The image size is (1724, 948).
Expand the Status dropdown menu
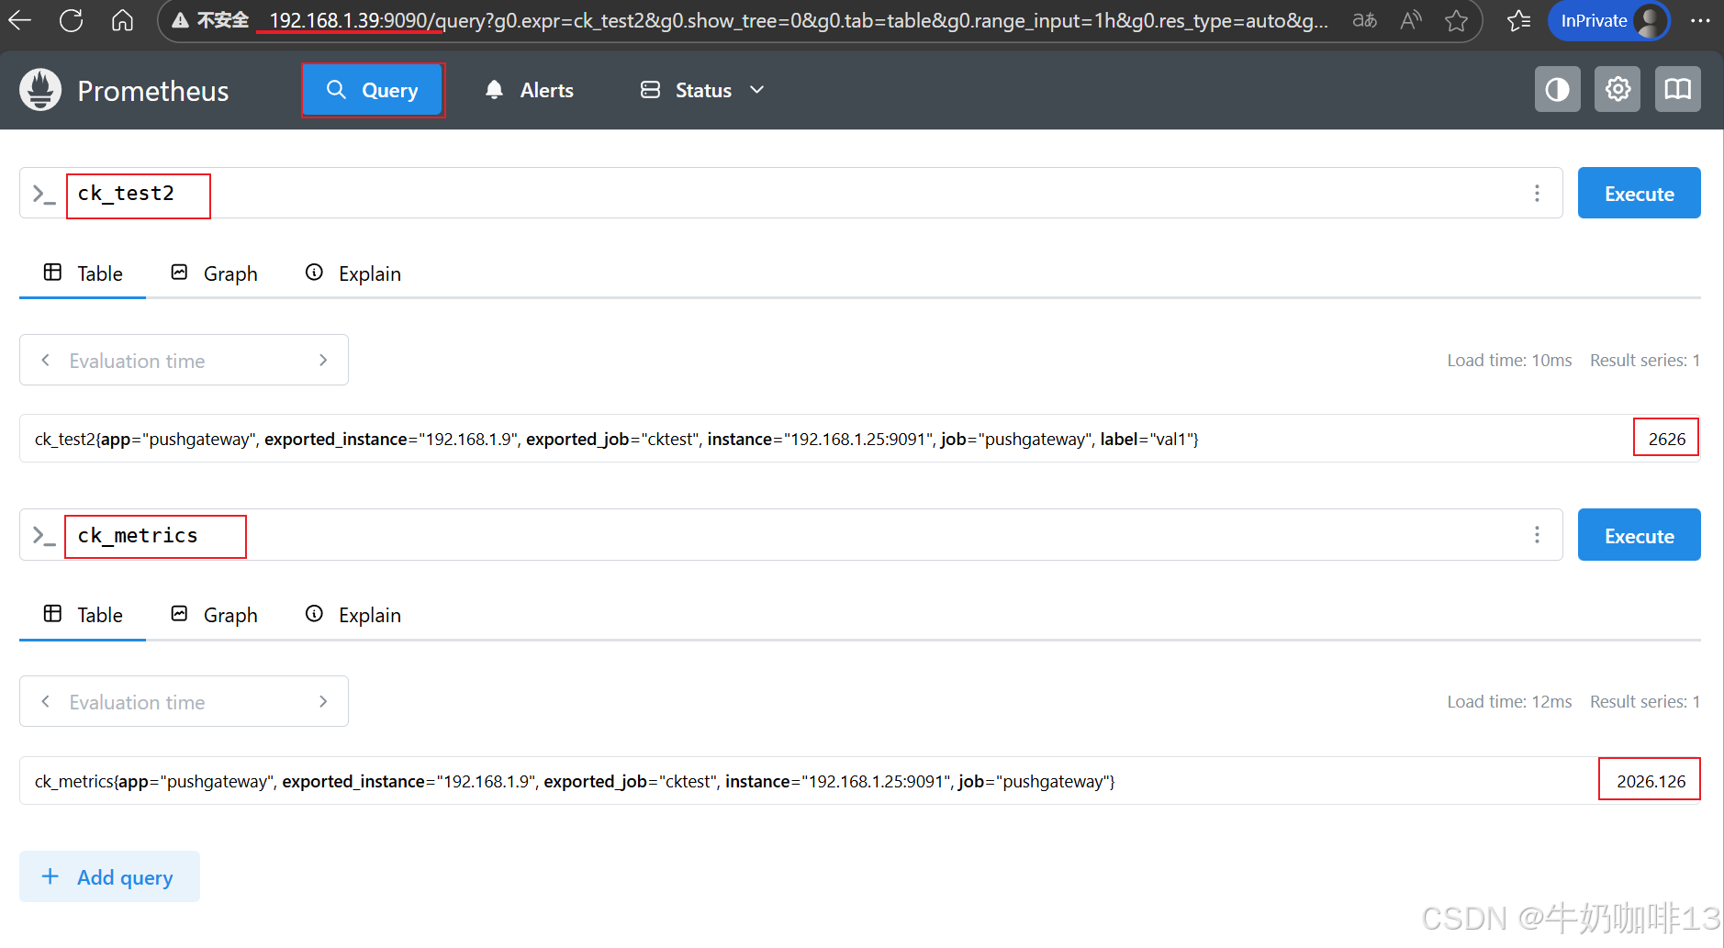coord(703,90)
